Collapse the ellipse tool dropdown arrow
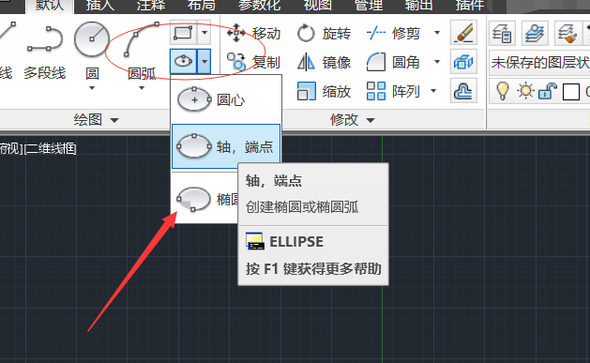This screenshot has height=363, width=590. pos(204,61)
